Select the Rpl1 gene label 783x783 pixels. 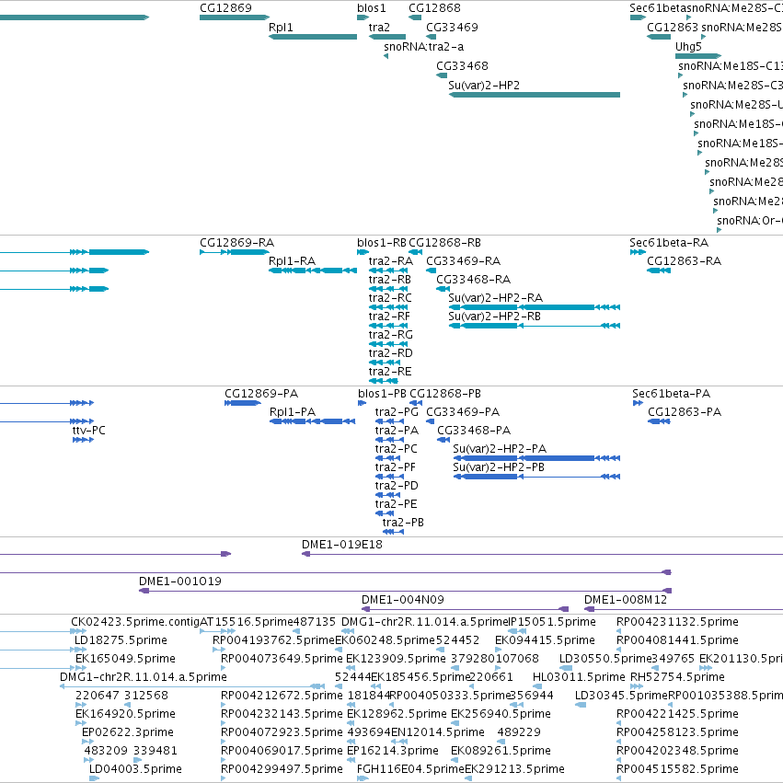point(281,28)
